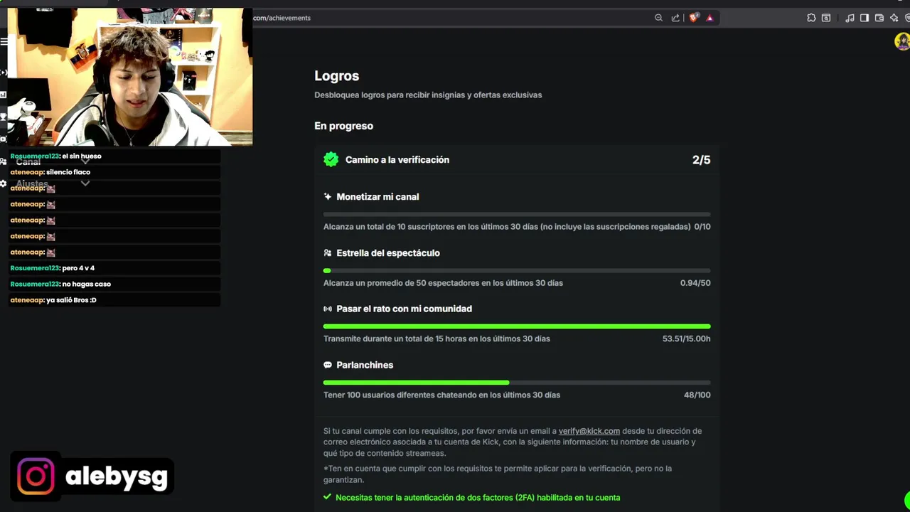Click the icon beside Estrella del espectáculo

tap(328, 253)
